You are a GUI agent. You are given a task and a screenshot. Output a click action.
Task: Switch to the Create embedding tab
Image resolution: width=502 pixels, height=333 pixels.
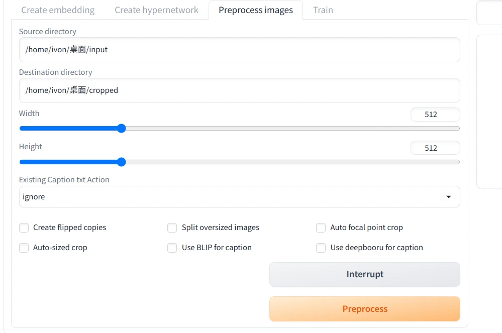58,10
